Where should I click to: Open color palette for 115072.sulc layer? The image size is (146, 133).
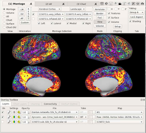point(14,122)
